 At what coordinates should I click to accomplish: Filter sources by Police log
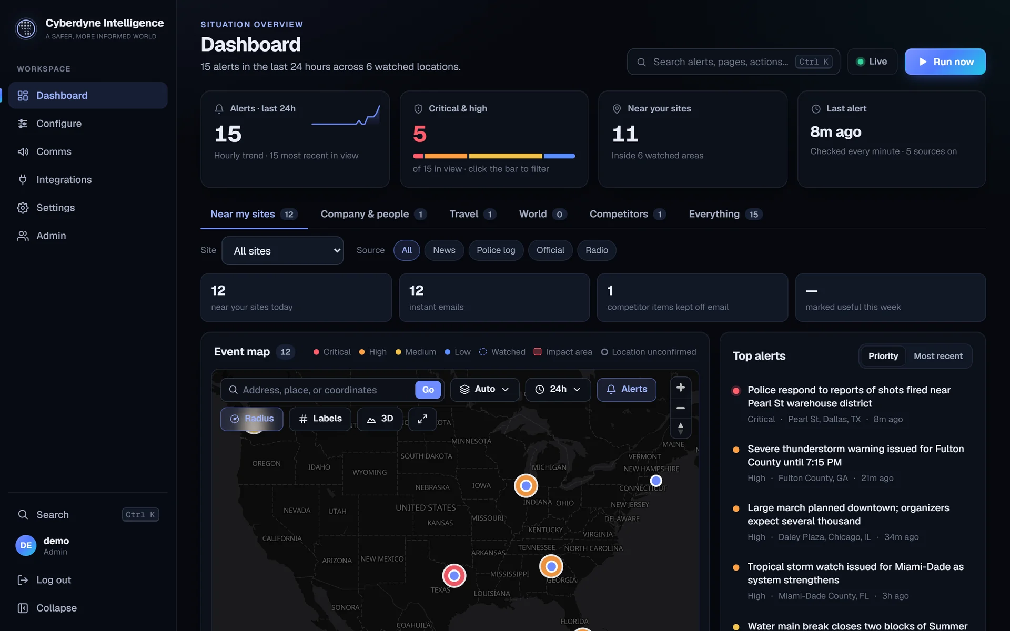tap(496, 250)
